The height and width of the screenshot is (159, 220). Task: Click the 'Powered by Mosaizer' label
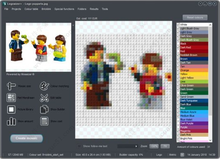[x=20, y=74]
